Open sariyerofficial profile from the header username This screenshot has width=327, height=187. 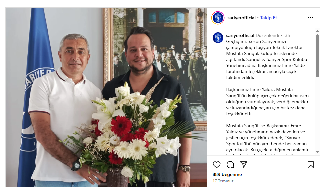coord(241,18)
